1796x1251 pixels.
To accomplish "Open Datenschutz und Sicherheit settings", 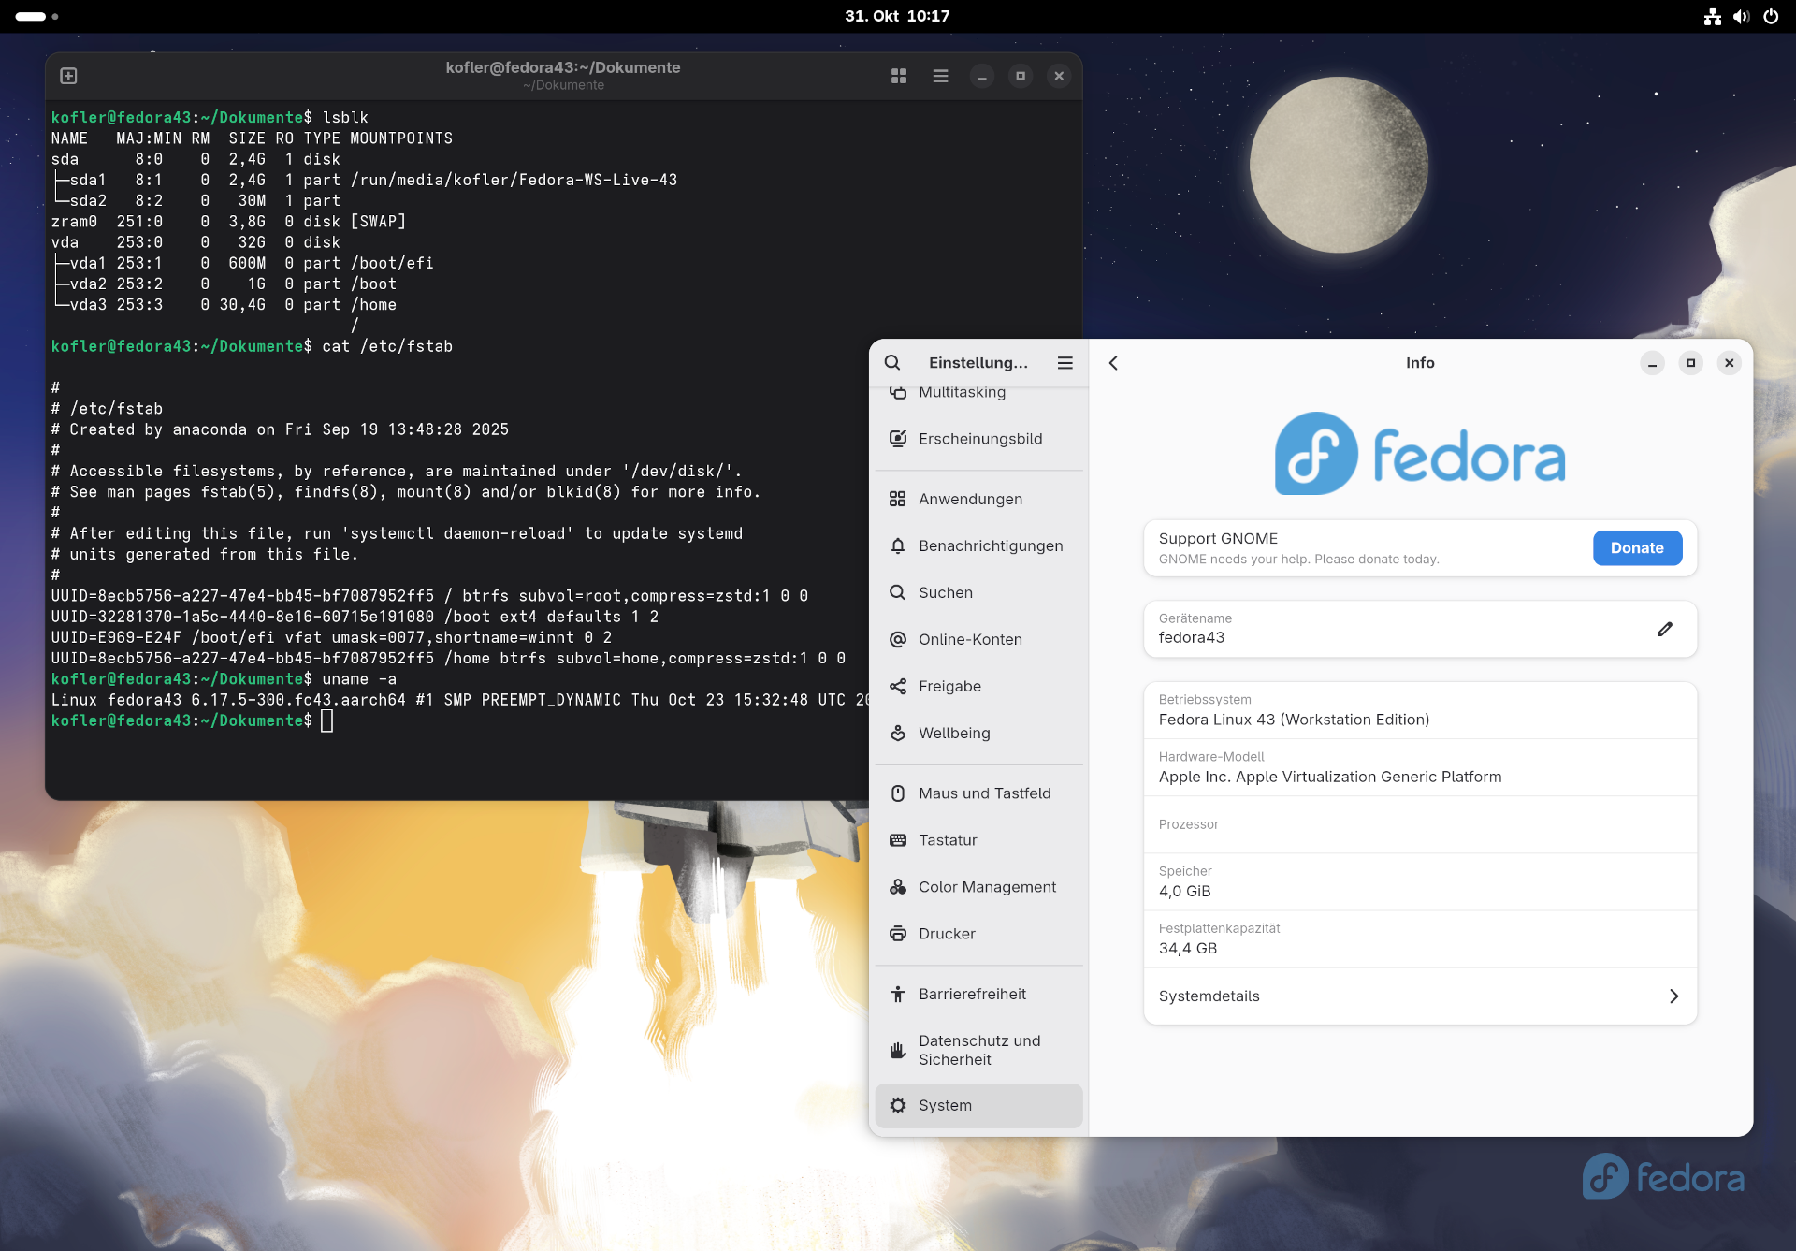I will pyautogui.click(x=978, y=1050).
